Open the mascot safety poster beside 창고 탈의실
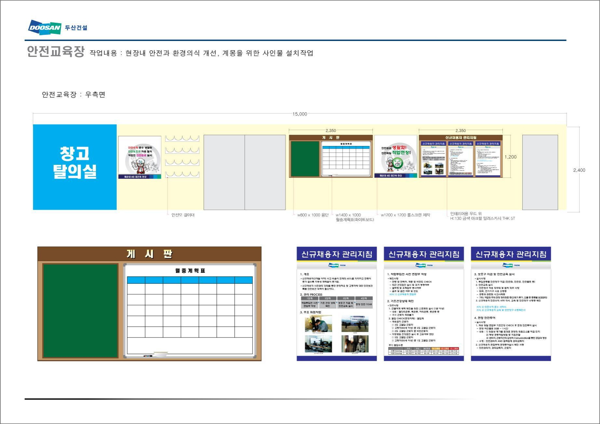Viewport: 600px width, 424px height. tap(140, 157)
